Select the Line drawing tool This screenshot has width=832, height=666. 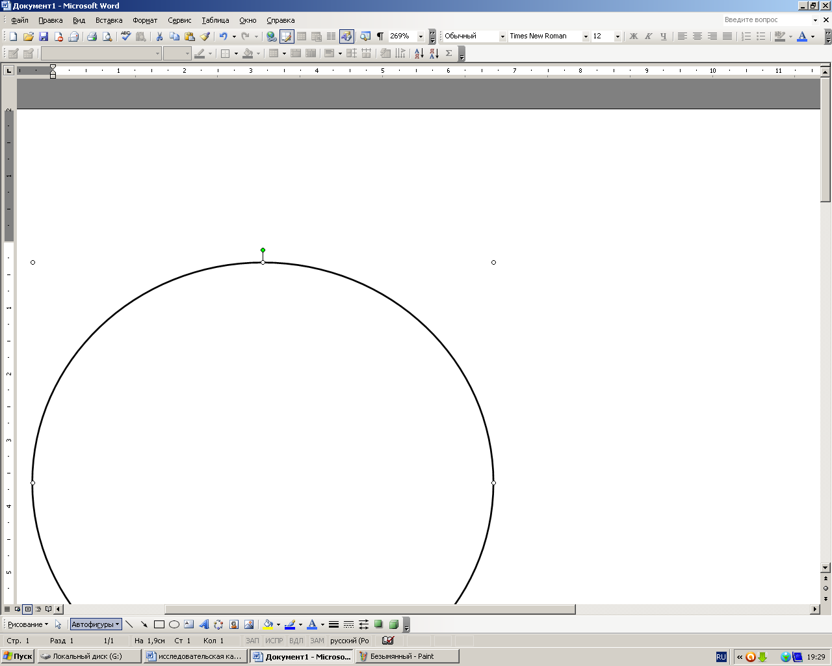coord(129,624)
